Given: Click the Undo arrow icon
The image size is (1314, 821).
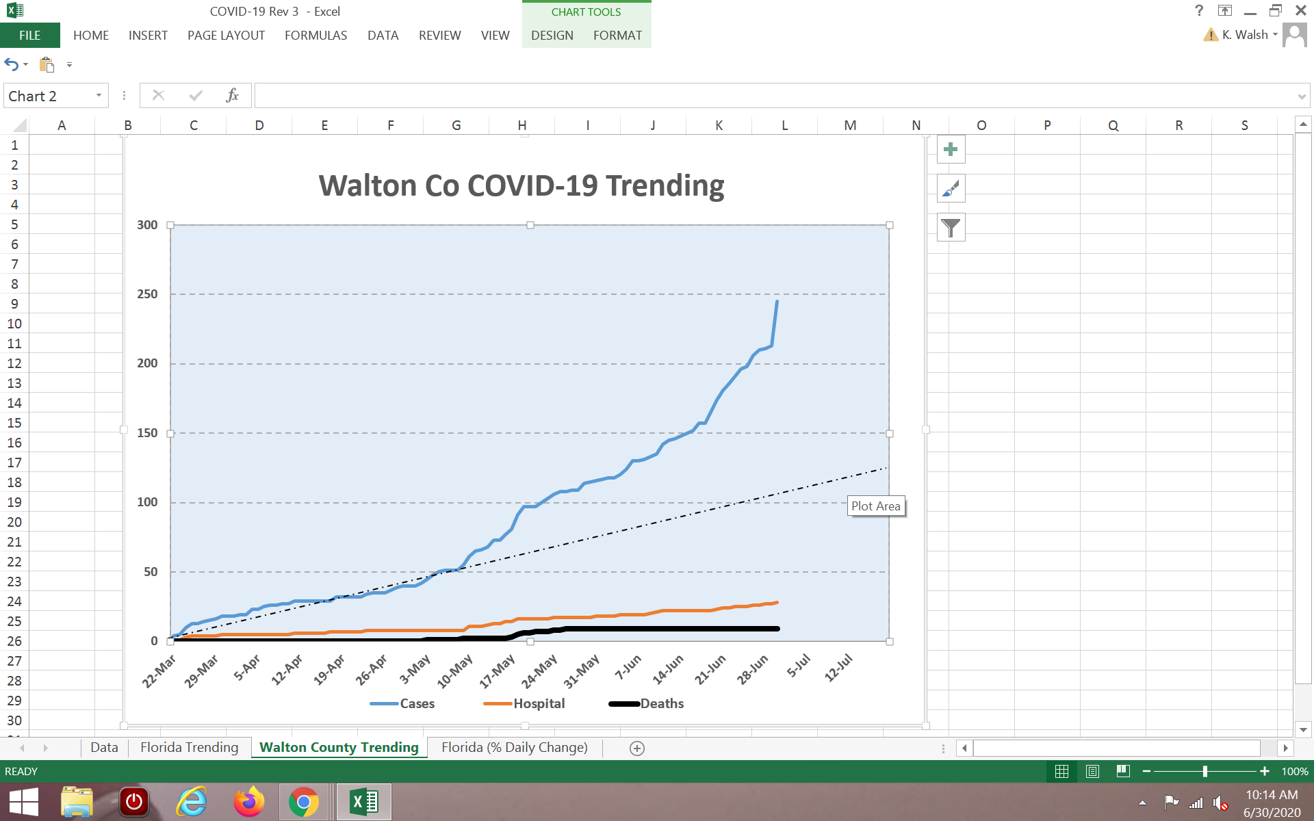Looking at the screenshot, I should (12, 64).
